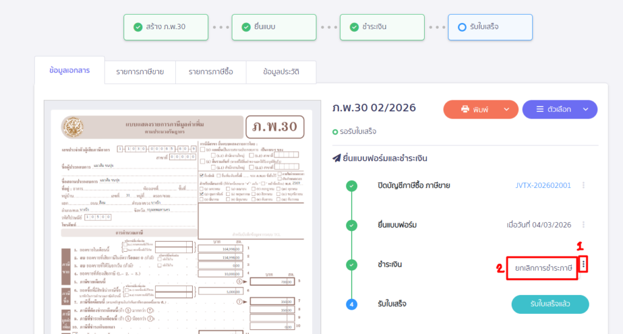Open the พิมพ์ dropdown arrow
The image size is (623, 334).
coord(506,110)
